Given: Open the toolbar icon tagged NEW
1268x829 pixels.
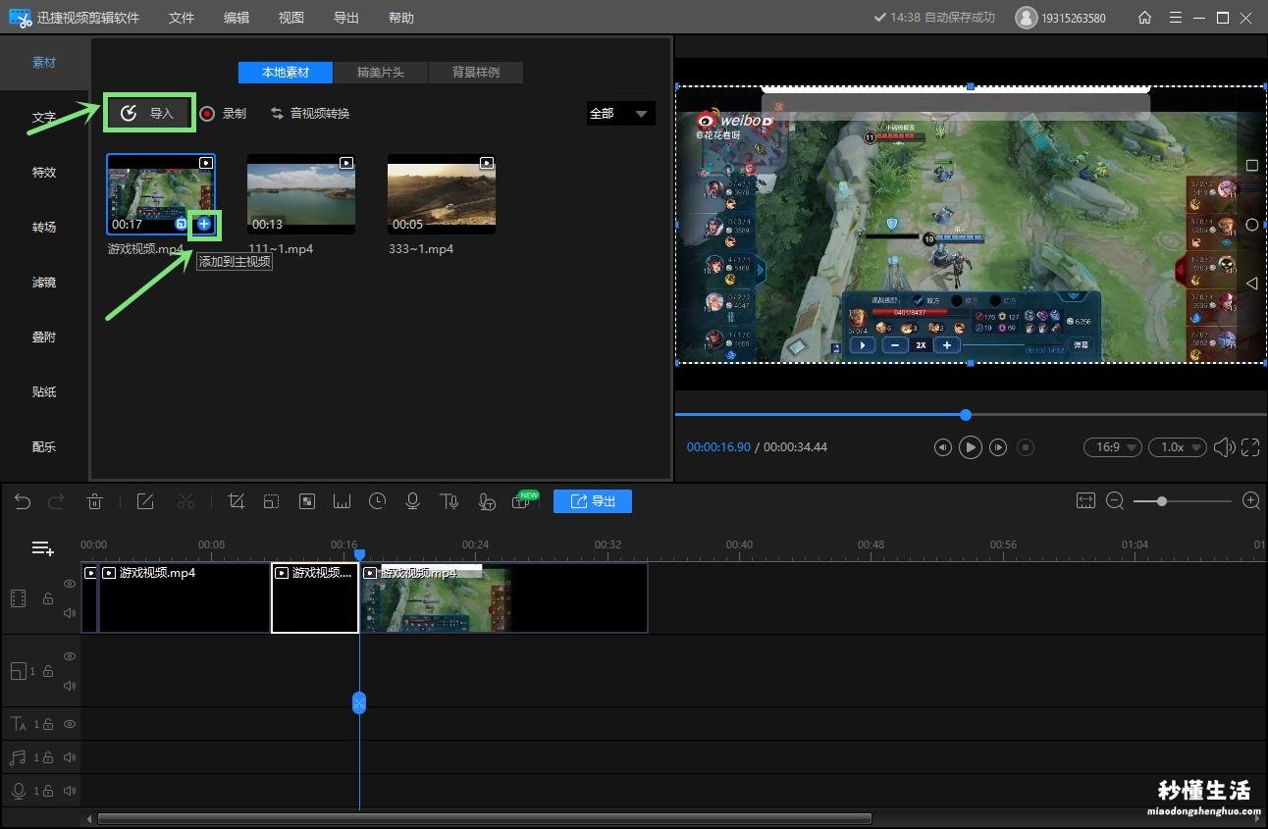Looking at the screenshot, I should click(524, 500).
